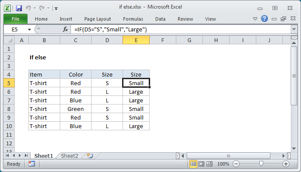Open the File backstage menu
Viewport: 301px width, 172px height.
[15, 19]
